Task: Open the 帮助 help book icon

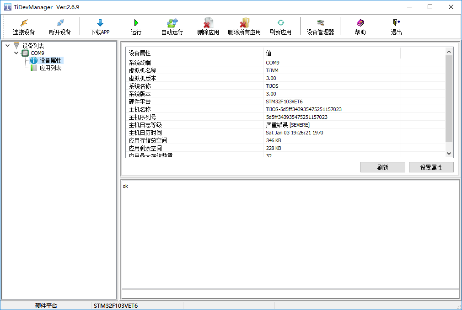Action: [x=360, y=23]
